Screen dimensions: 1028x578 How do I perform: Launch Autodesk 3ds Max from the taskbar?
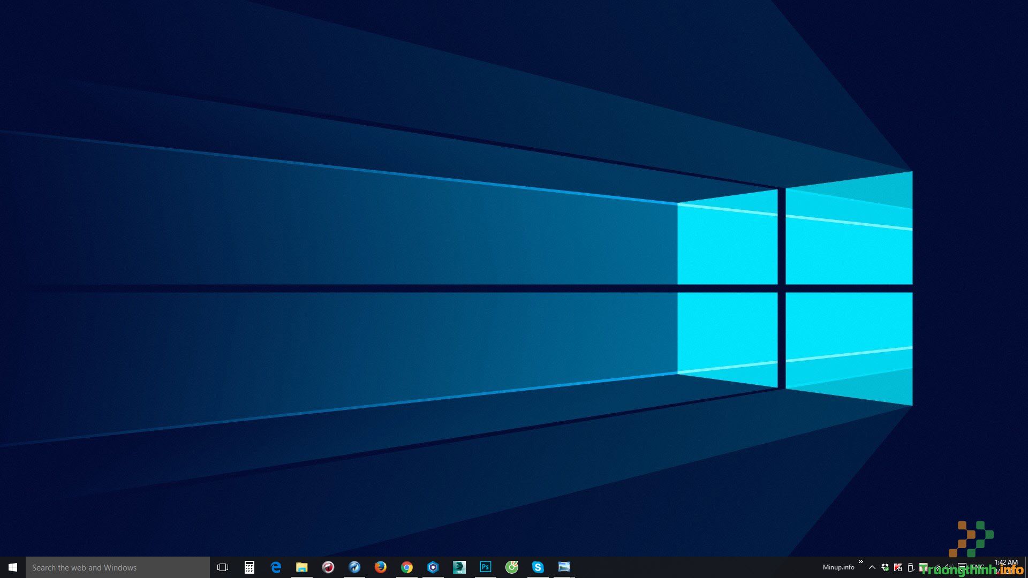click(459, 567)
